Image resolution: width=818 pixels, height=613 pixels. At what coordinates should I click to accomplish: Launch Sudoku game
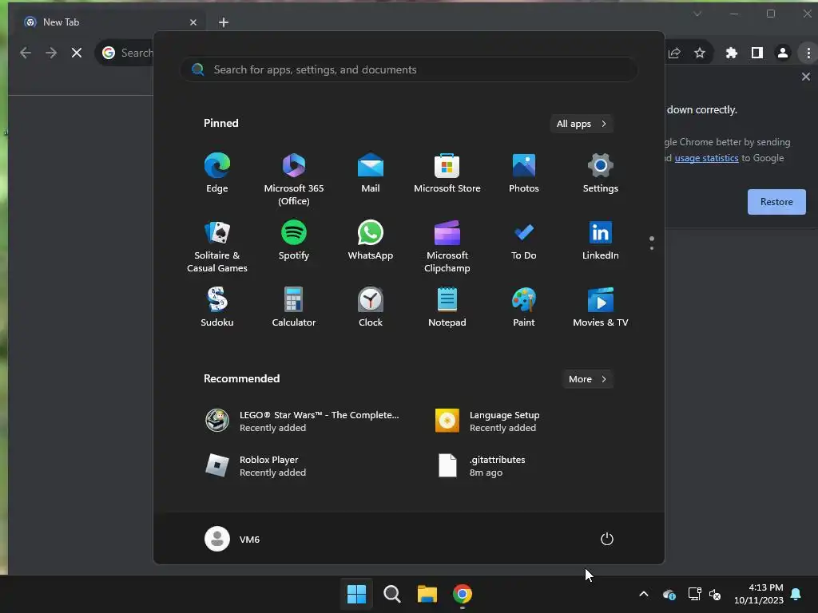click(x=217, y=307)
